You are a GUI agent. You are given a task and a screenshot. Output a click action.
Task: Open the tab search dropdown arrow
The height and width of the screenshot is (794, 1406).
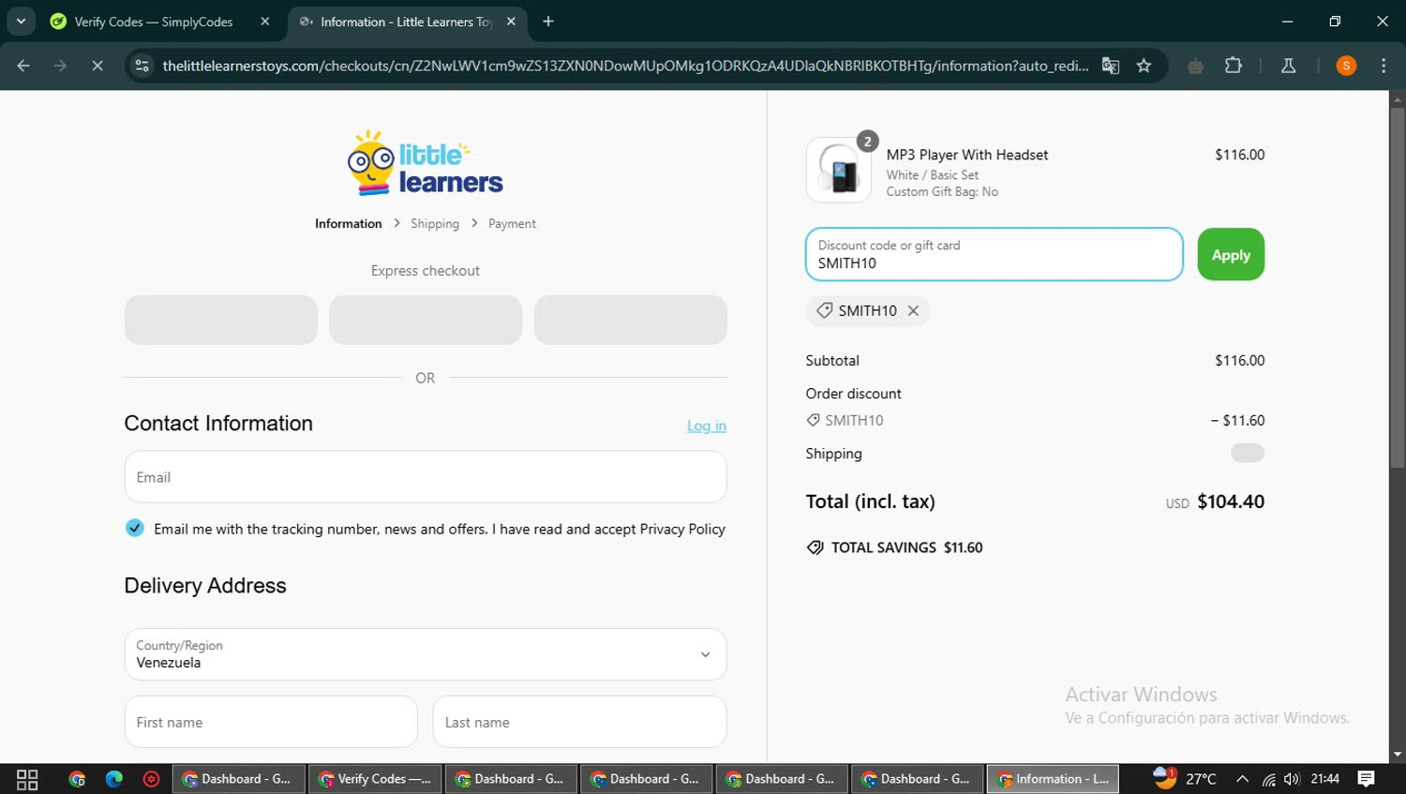click(x=21, y=21)
